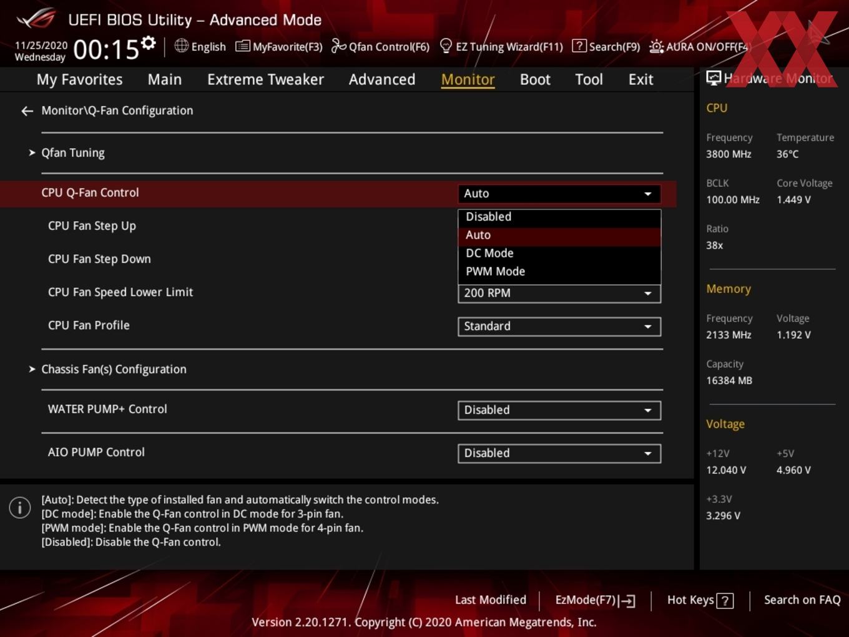Image resolution: width=849 pixels, height=637 pixels.
Task: Click the Search question mark icon
Action: pyautogui.click(x=579, y=46)
